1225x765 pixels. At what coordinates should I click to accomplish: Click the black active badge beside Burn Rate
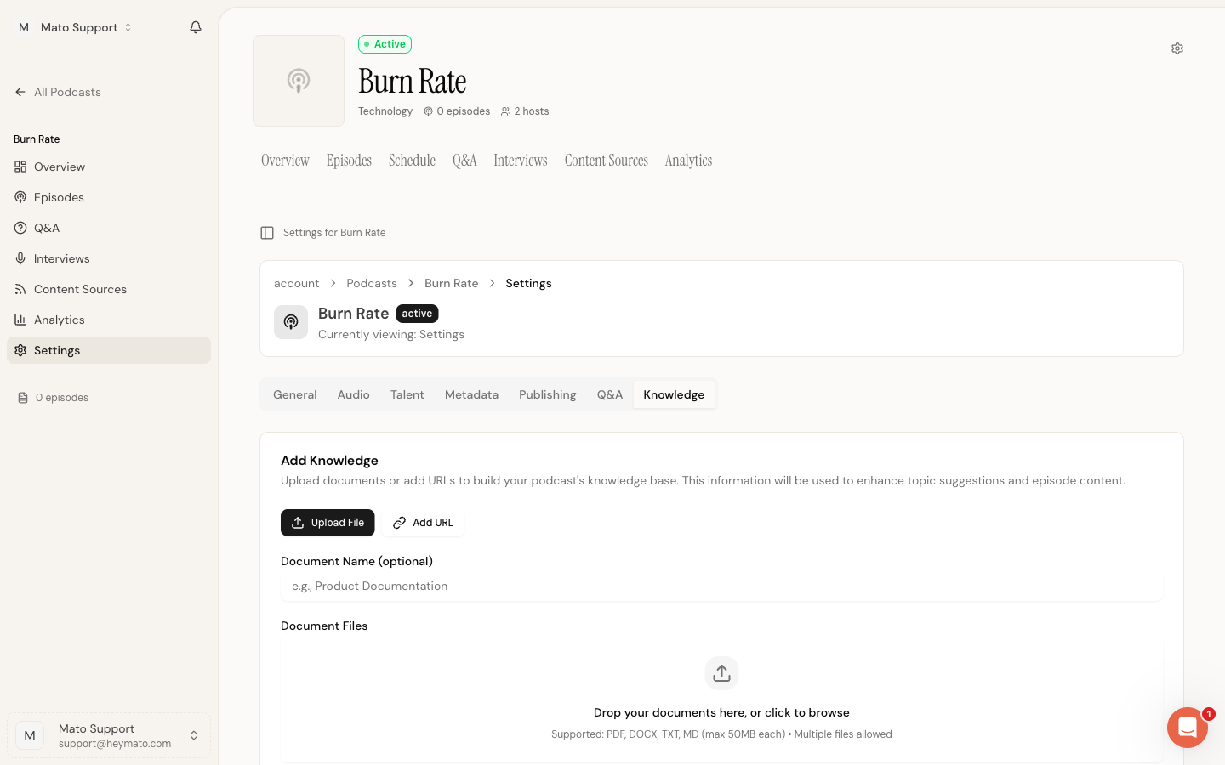coord(417,314)
